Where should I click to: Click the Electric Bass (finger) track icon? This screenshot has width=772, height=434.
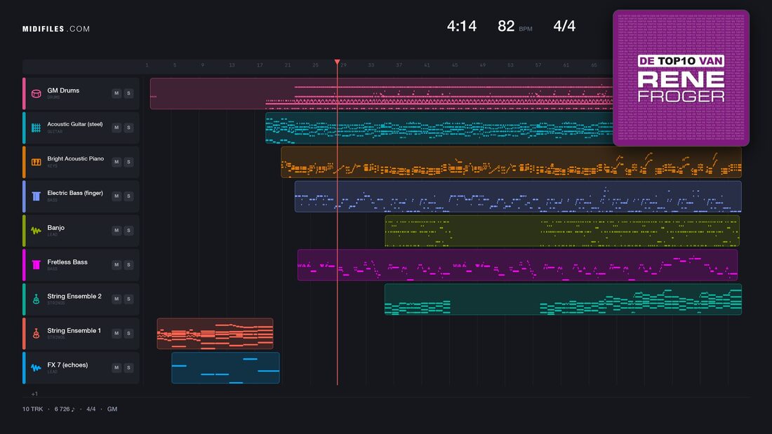pyautogui.click(x=36, y=196)
